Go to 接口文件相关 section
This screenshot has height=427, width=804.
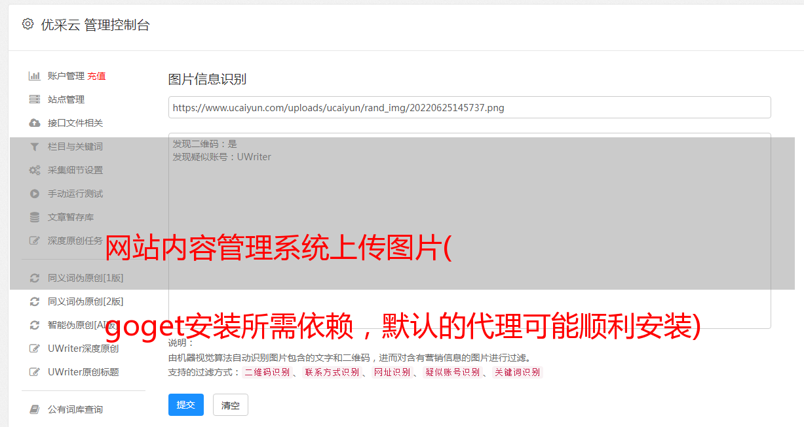pos(75,123)
